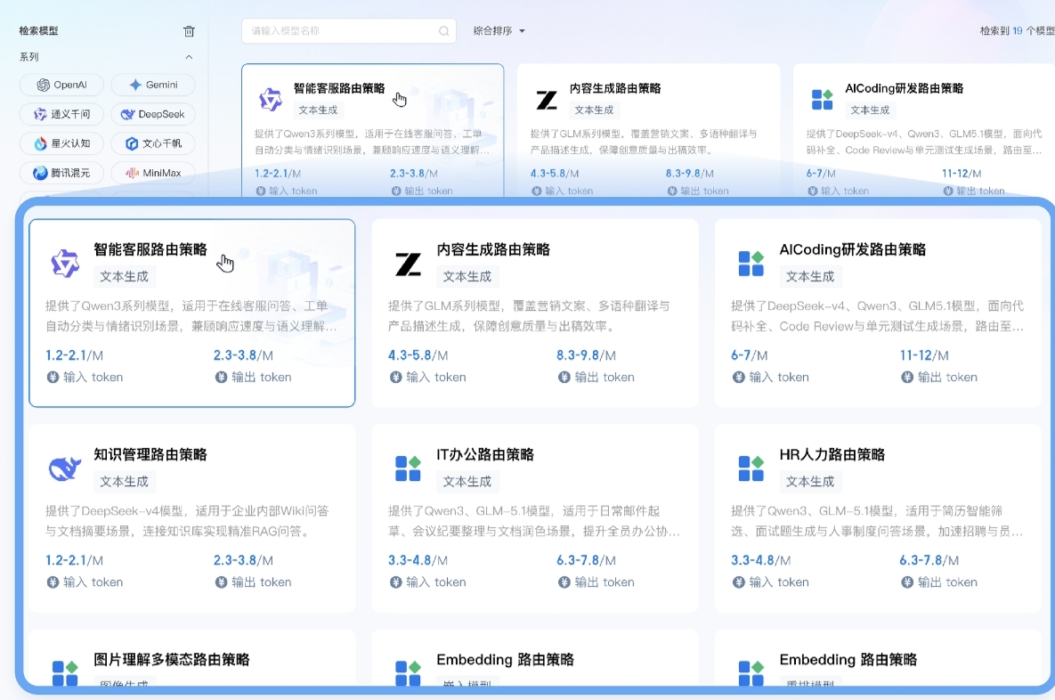Click input token coin icon on enlarged 智能客服路由策略 card
The height and width of the screenshot is (700, 1055).
tap(53, 377)
